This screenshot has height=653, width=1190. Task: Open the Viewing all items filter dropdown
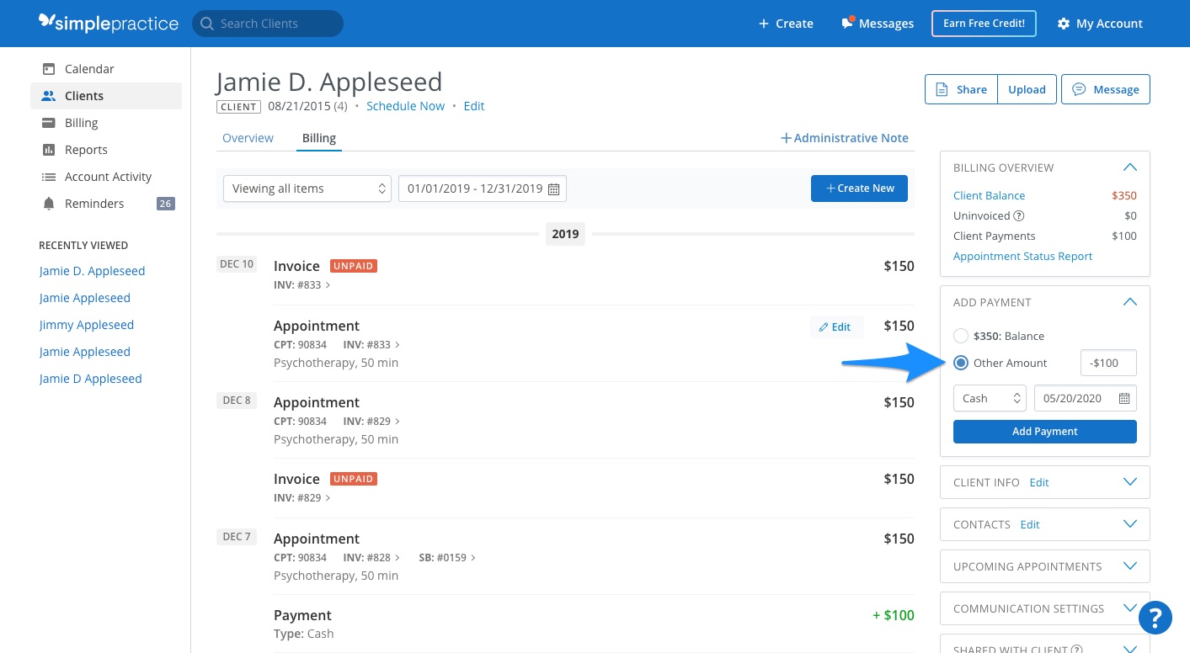(x=307, y=188)
